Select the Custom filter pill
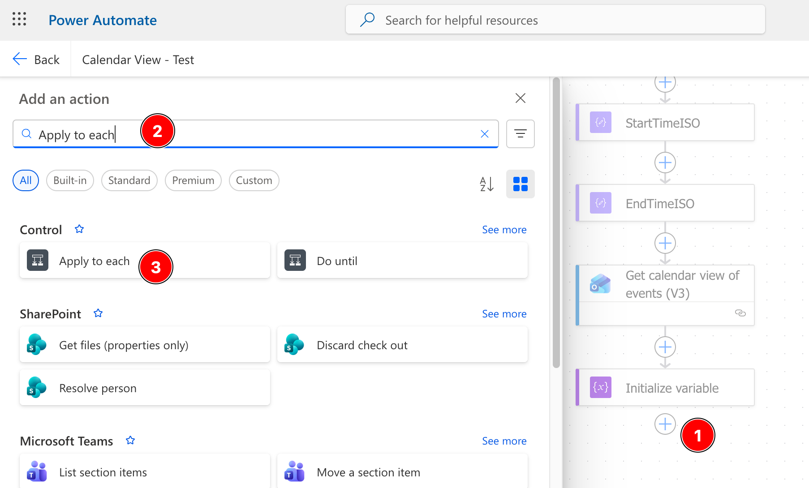Viewport: 809px width, 488px height. pyautogui.click(x=254, y=180)
